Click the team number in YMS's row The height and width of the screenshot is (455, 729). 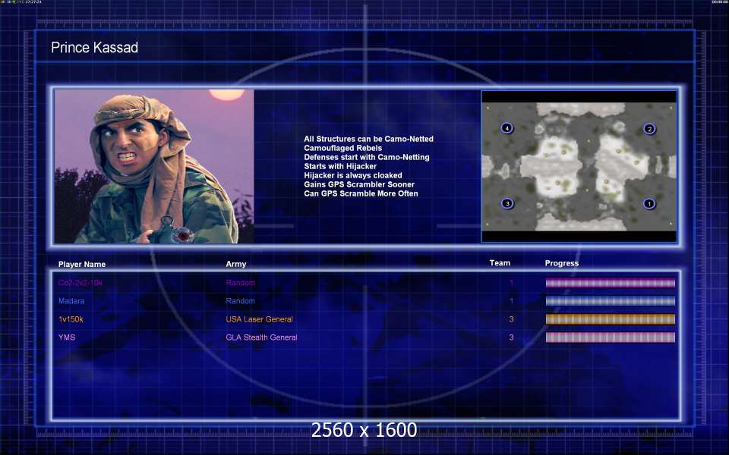[x=511, y=337]
